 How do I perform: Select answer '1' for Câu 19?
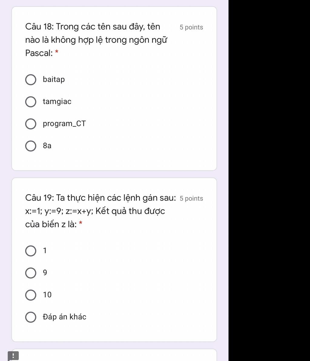31,251
